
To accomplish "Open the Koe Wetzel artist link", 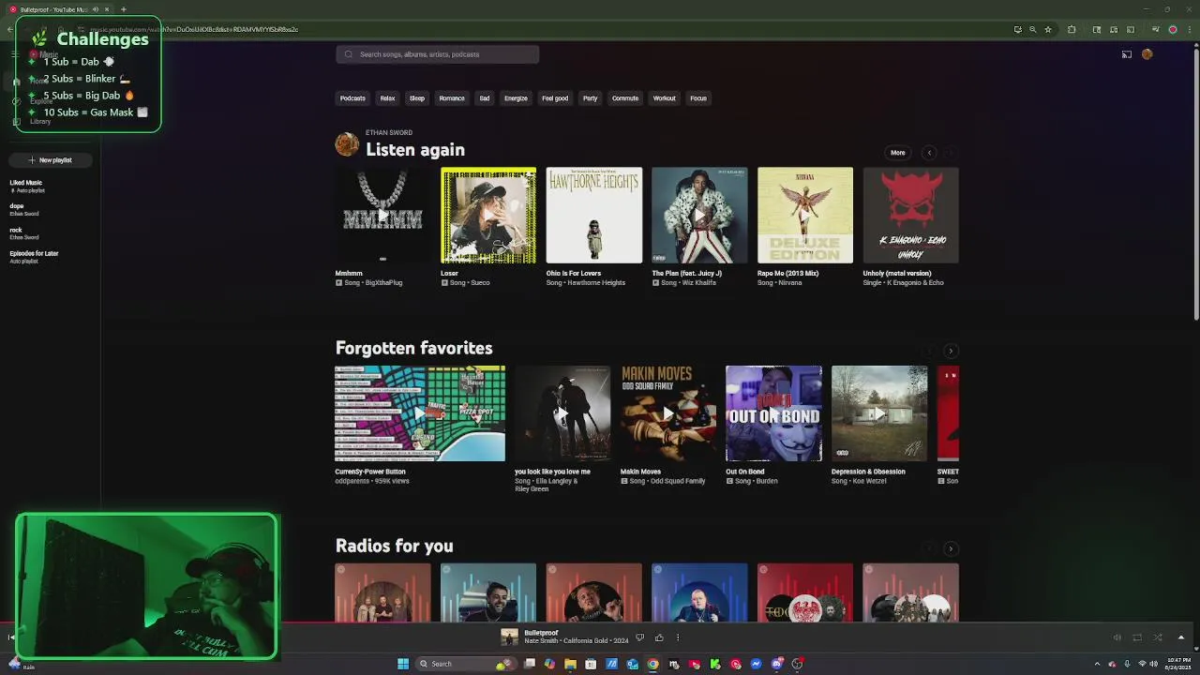I will (870, 481).
